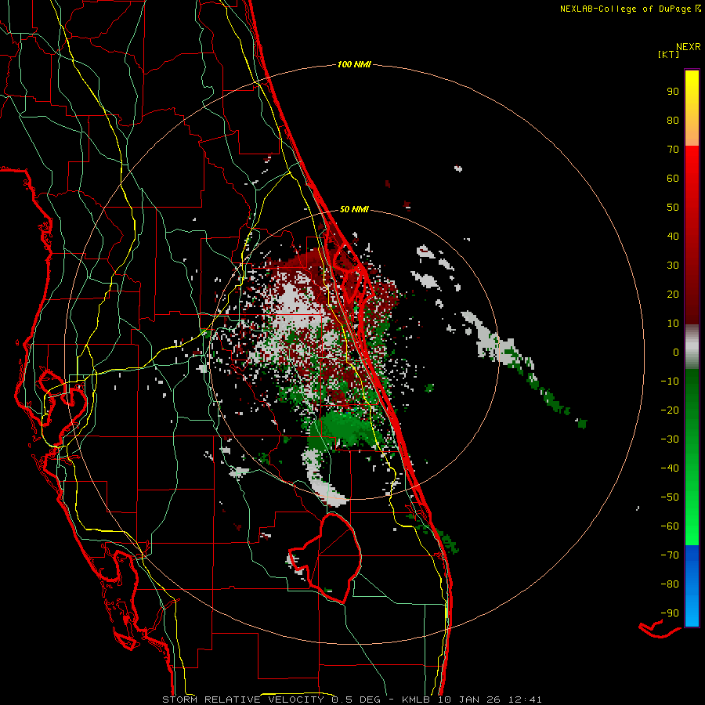Click the 30 value on the velocity scale
This screenshot has width=705, height=705.
[x=673, y=266]
